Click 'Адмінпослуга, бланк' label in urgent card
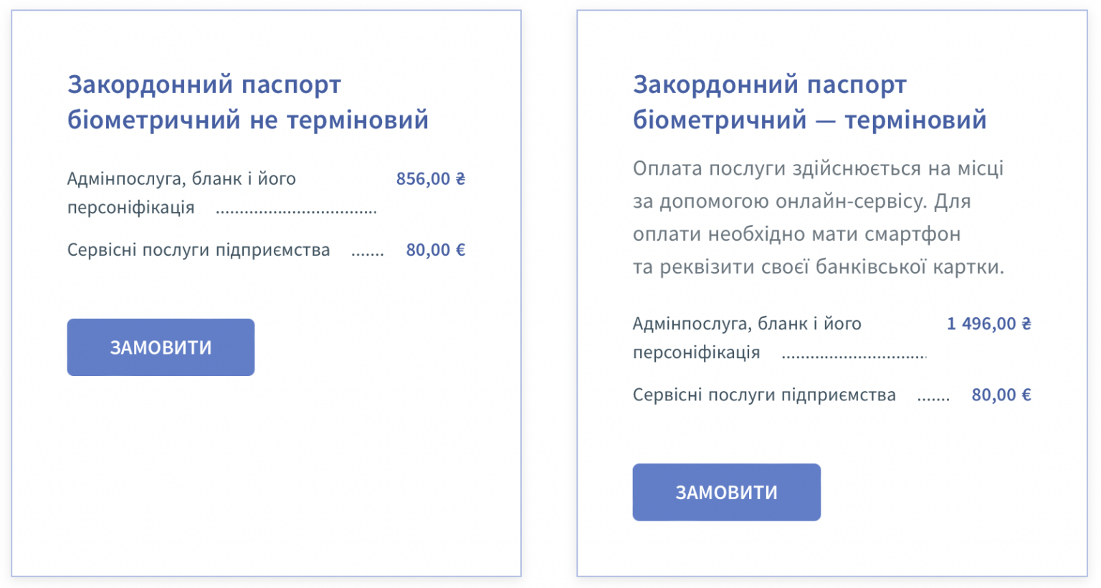 pyautogui.click(x=747, y=324)
